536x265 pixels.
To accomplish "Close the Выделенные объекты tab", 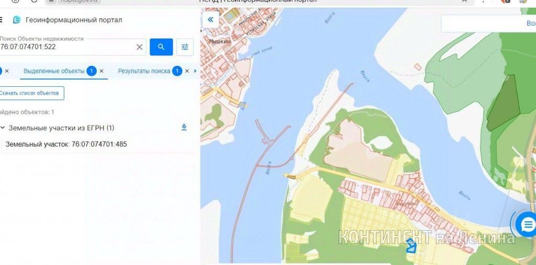I will coord(102,71).
